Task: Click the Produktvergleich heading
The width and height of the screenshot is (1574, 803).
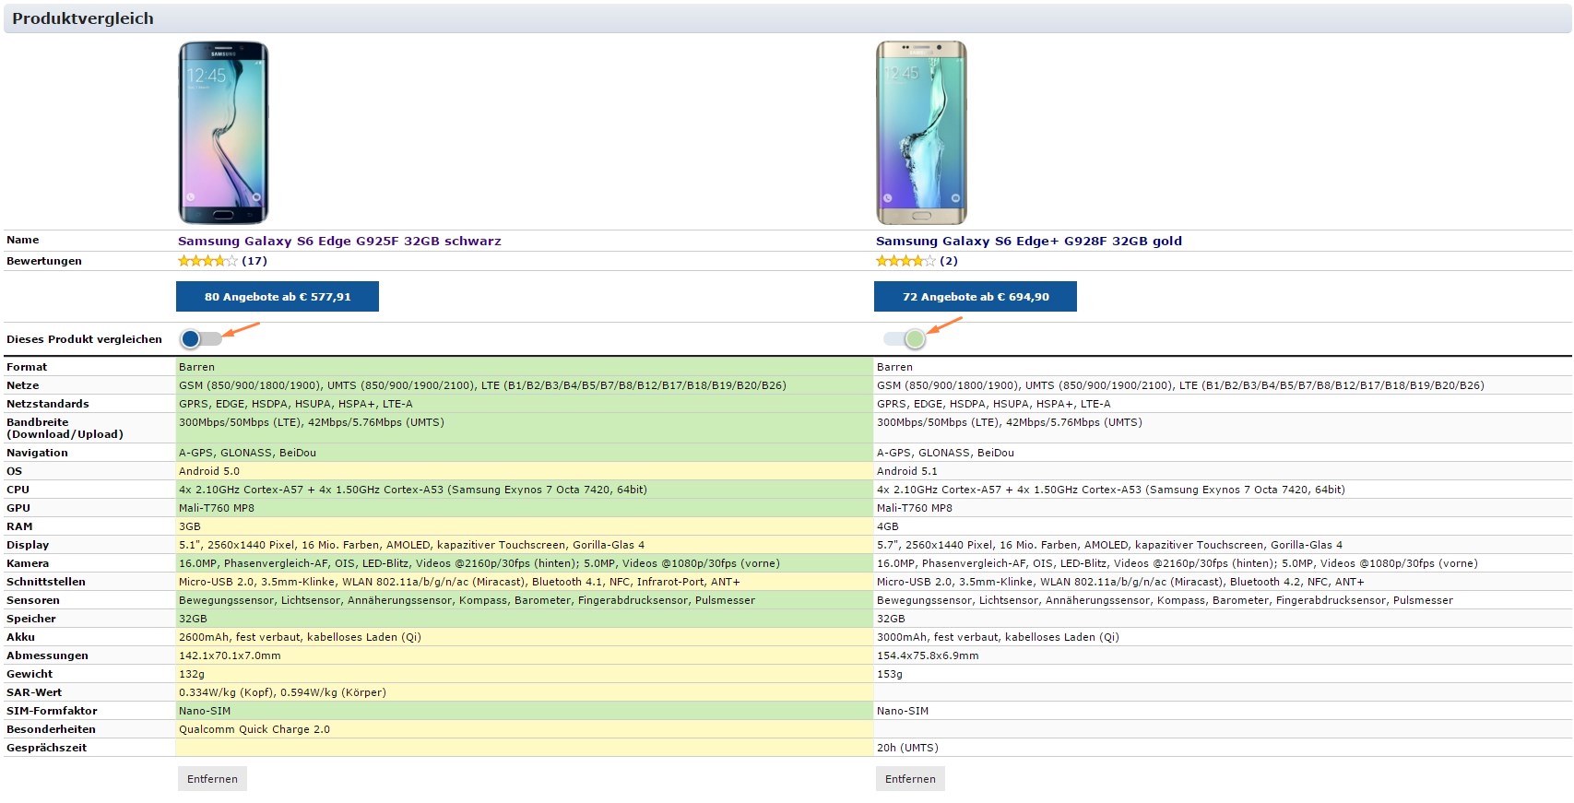Action: click(83, 18)
